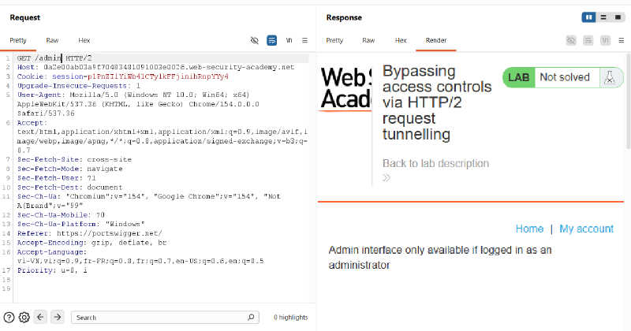Screen dimensions: 631x331
Task: Go to previous search match arrow
Action: pos(40,317)
